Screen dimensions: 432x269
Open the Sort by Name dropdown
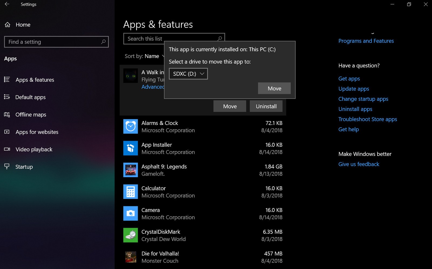pyautogui.click(x=145, y=56)
